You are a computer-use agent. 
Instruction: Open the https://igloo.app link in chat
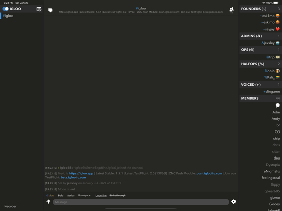tap(81, 173)
